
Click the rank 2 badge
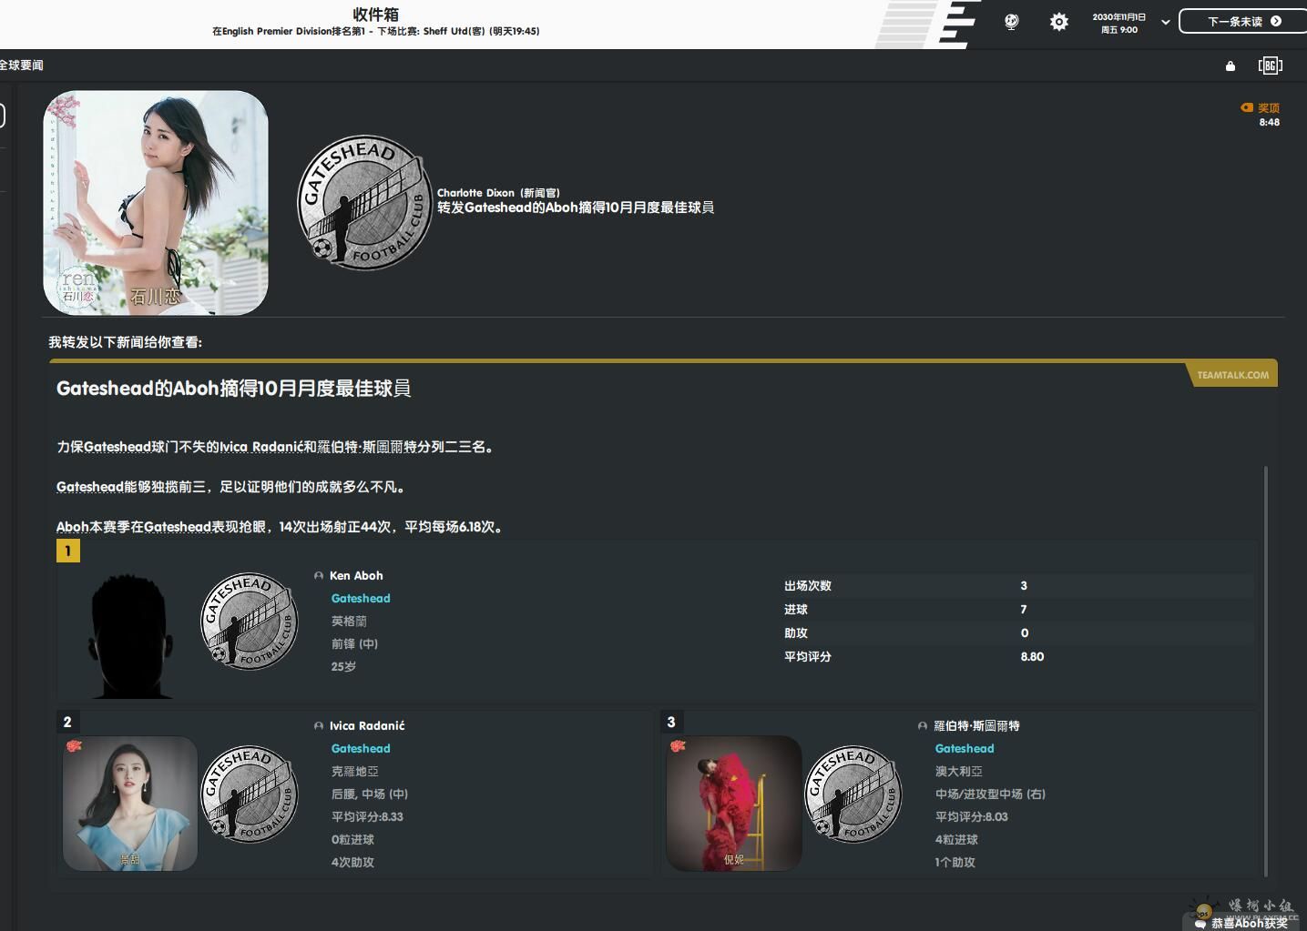tap(67, 723)
